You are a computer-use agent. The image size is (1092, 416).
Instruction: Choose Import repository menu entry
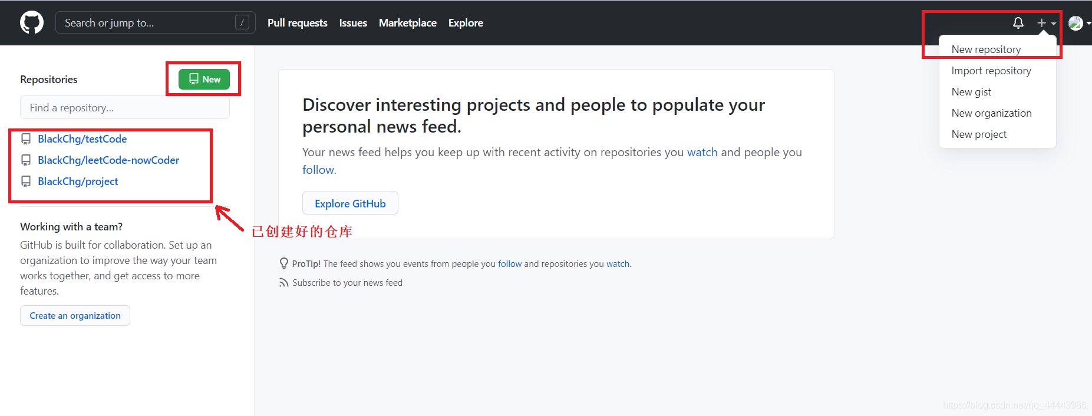click(991, 71)
